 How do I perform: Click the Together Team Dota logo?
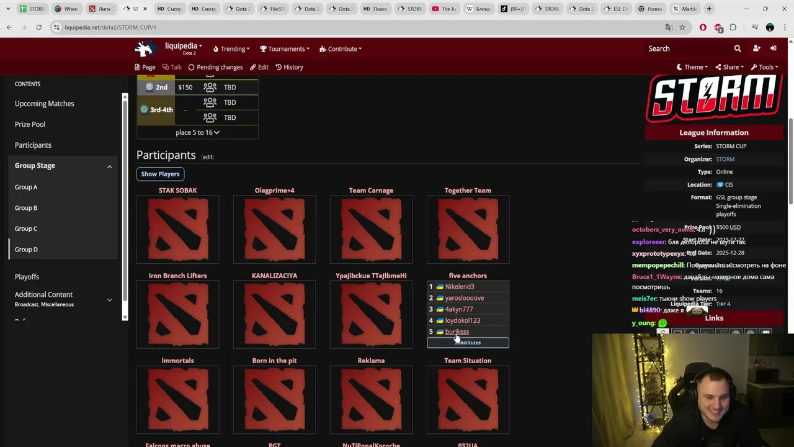(468, 230)
